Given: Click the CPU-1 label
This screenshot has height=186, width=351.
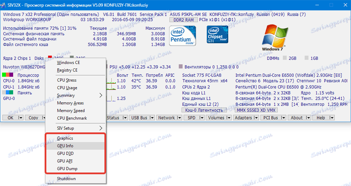Looking at the screenshot, I should [9, 87].
